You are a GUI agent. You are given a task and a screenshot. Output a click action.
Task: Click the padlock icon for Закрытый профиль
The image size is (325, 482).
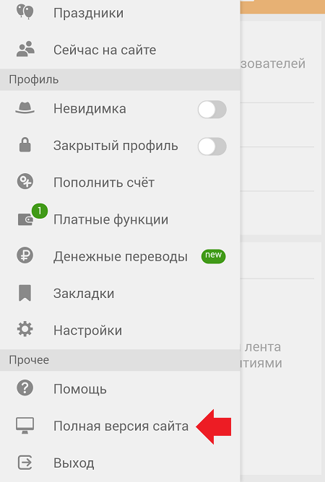[x=25, y=145]
